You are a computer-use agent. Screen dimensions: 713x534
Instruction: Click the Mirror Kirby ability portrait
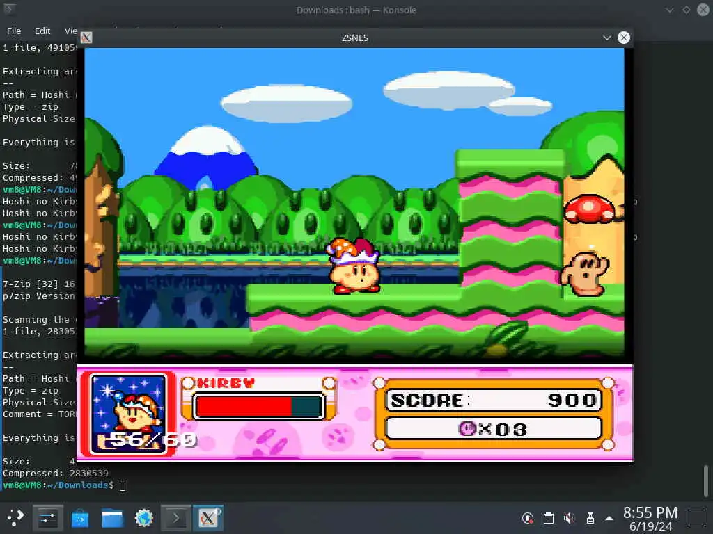coord(128,414)
